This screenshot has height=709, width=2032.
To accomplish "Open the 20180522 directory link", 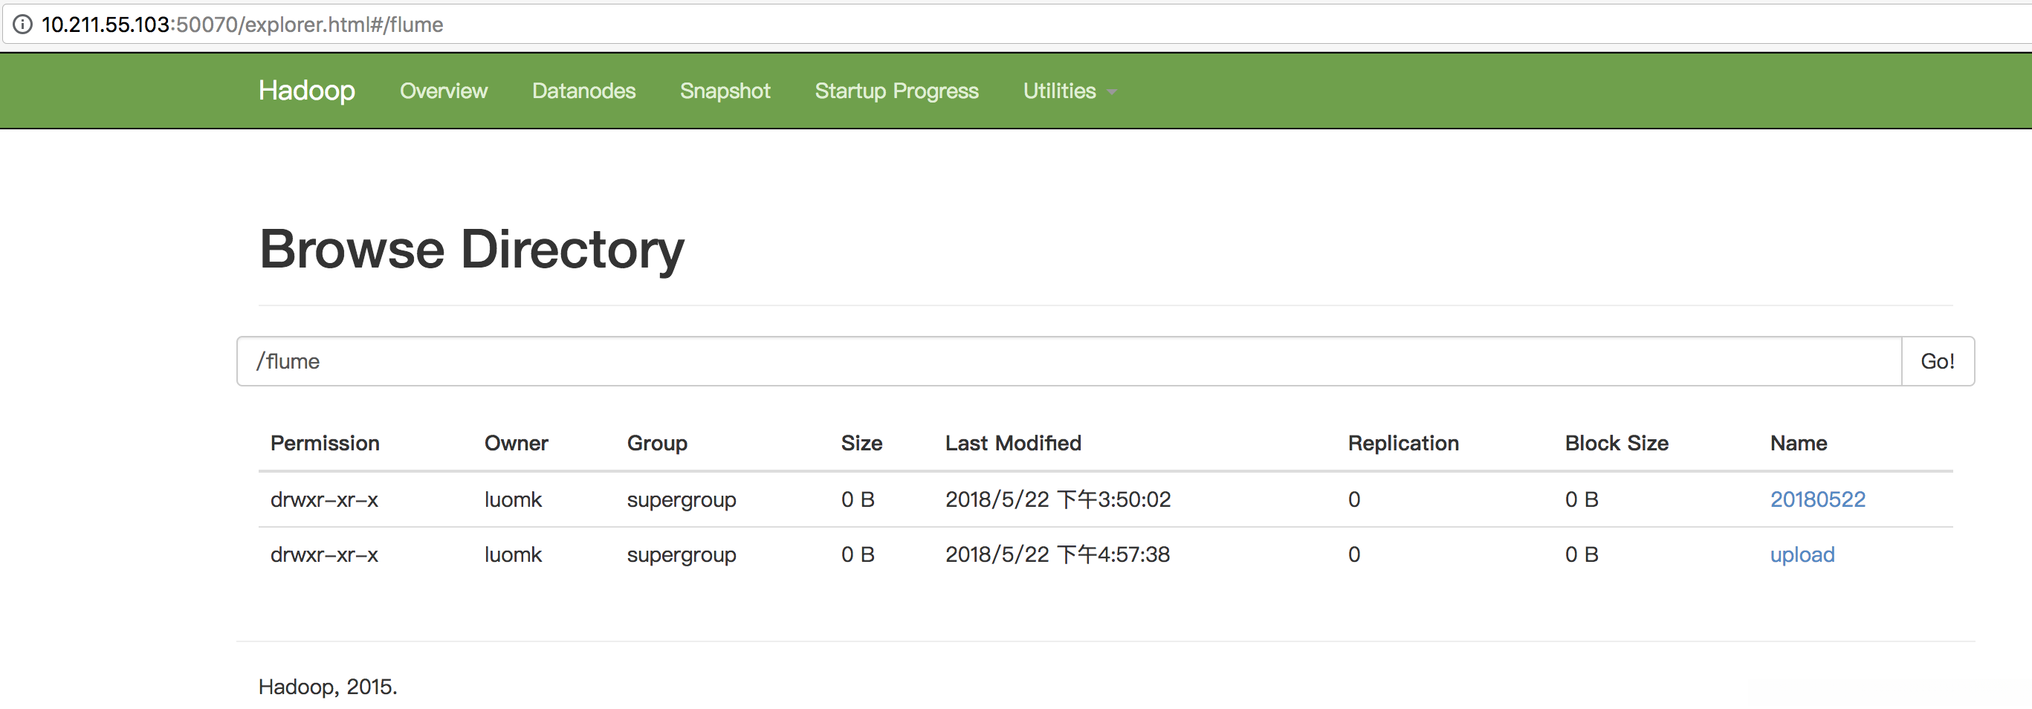I will pyautogui.click(x=1817, y=499).
